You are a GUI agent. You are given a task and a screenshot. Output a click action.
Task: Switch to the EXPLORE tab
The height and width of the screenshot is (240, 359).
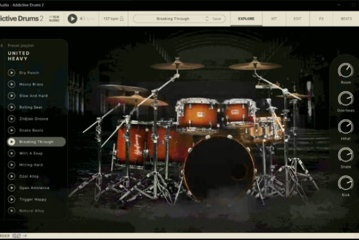(x=246, y=19)
